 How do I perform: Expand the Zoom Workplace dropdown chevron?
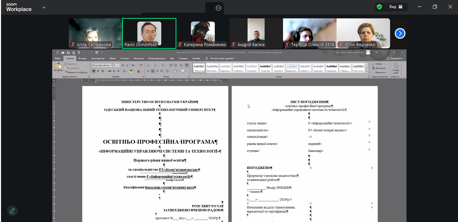(43, 7)
